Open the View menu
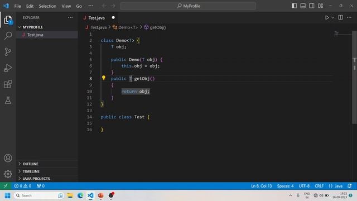The width and height of the screenshot is (357, 201). point(66,6)
